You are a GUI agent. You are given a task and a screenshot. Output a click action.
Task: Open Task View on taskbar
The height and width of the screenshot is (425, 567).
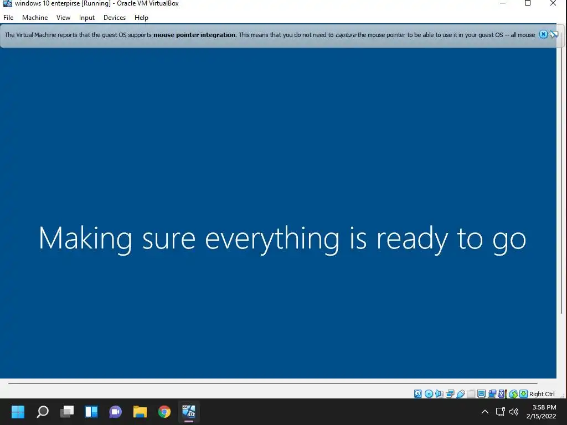[x=67, y=412]
